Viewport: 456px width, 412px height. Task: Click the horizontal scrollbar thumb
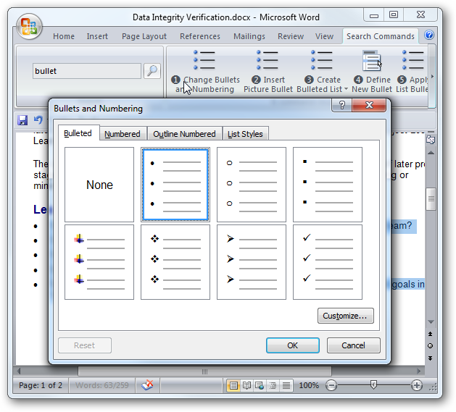click(x=204, y=371)
